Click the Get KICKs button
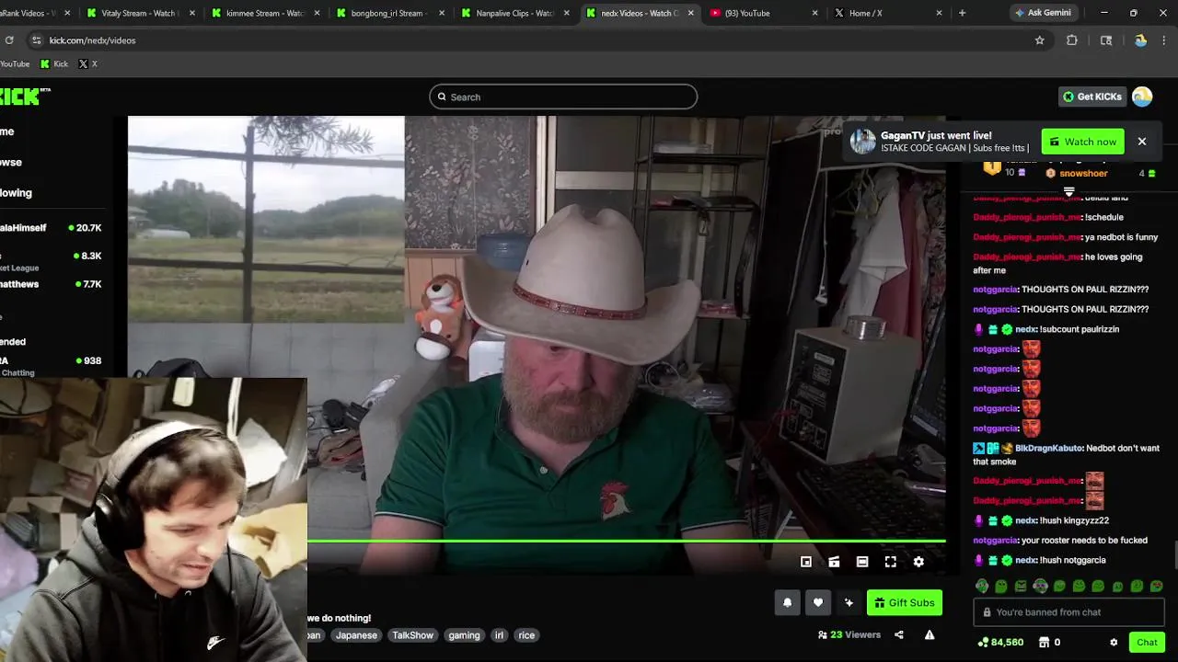 click(x=1092, y=97)
